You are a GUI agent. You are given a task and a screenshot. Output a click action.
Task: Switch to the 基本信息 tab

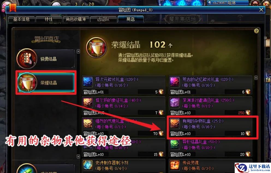22,19
